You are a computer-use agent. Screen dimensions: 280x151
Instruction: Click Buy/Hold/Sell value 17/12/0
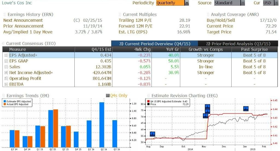click(268, 20)
